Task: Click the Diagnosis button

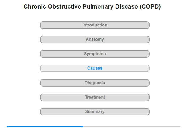Action: point(95,83)
